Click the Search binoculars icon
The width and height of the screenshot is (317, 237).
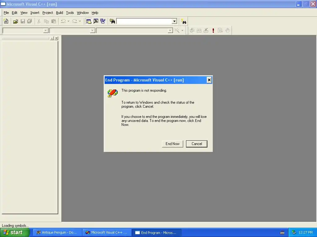(x=184, y=21)
